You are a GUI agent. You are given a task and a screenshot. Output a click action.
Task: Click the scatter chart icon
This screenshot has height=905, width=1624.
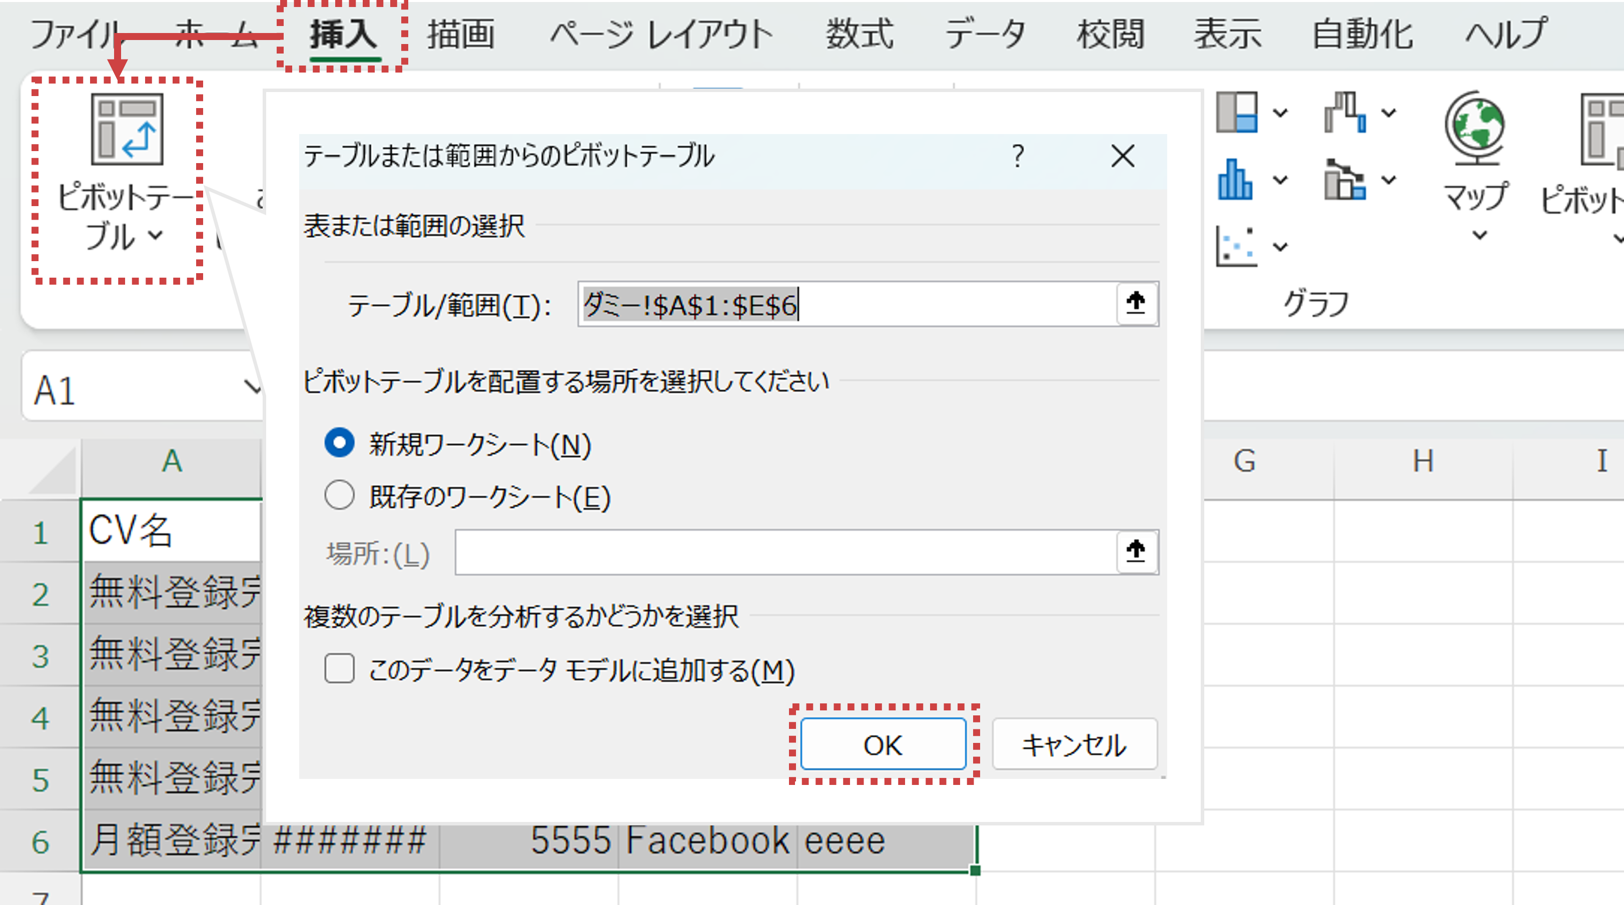pyautogui.click(x=1236, y=247)
